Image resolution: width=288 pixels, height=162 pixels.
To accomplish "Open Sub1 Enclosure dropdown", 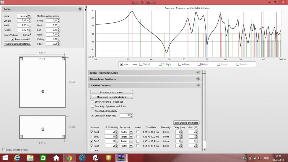I will (x=131, y=132).
